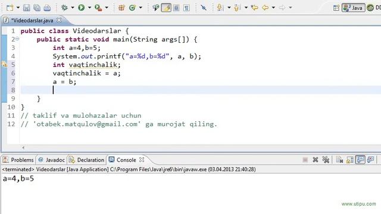The width and height of the screenshot is (381, 214).
Task: Switch to the Problems tab
Action: point(18,160)
